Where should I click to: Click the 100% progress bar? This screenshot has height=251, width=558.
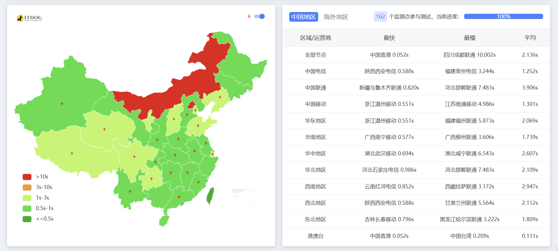click(x=503, y=16)
